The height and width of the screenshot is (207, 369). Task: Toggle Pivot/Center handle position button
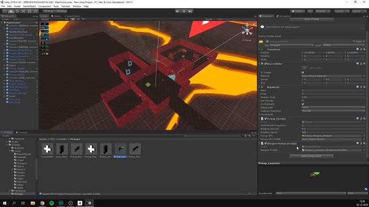click(49, 11)
